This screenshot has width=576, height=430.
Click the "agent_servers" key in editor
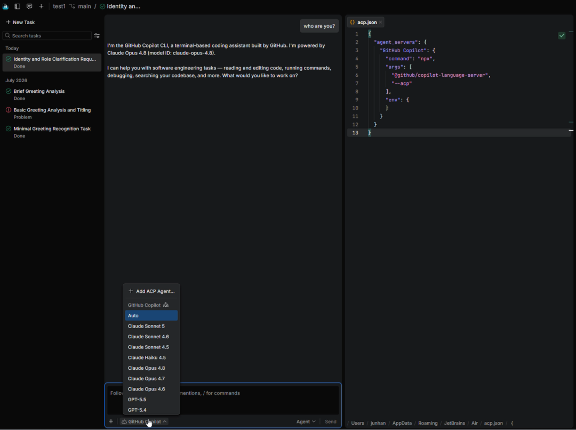396,42
